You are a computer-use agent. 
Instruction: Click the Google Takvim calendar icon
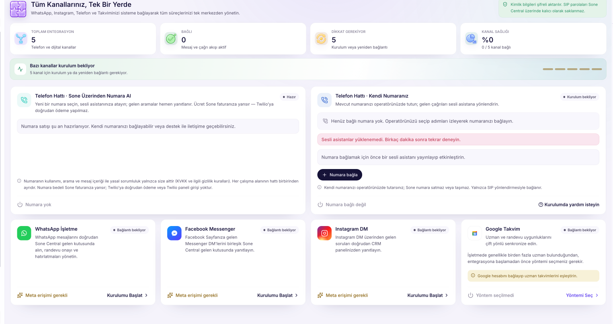pos(475,233)
